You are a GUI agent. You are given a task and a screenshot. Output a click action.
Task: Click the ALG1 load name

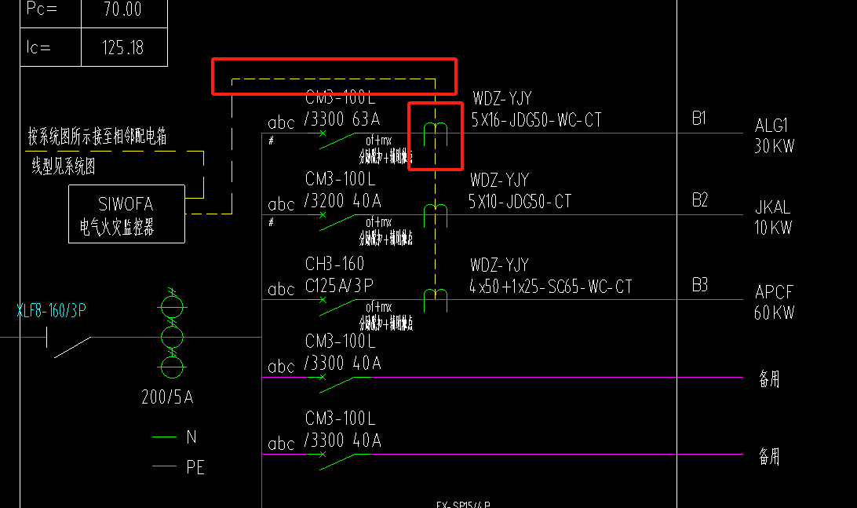[x=771, y=126]
